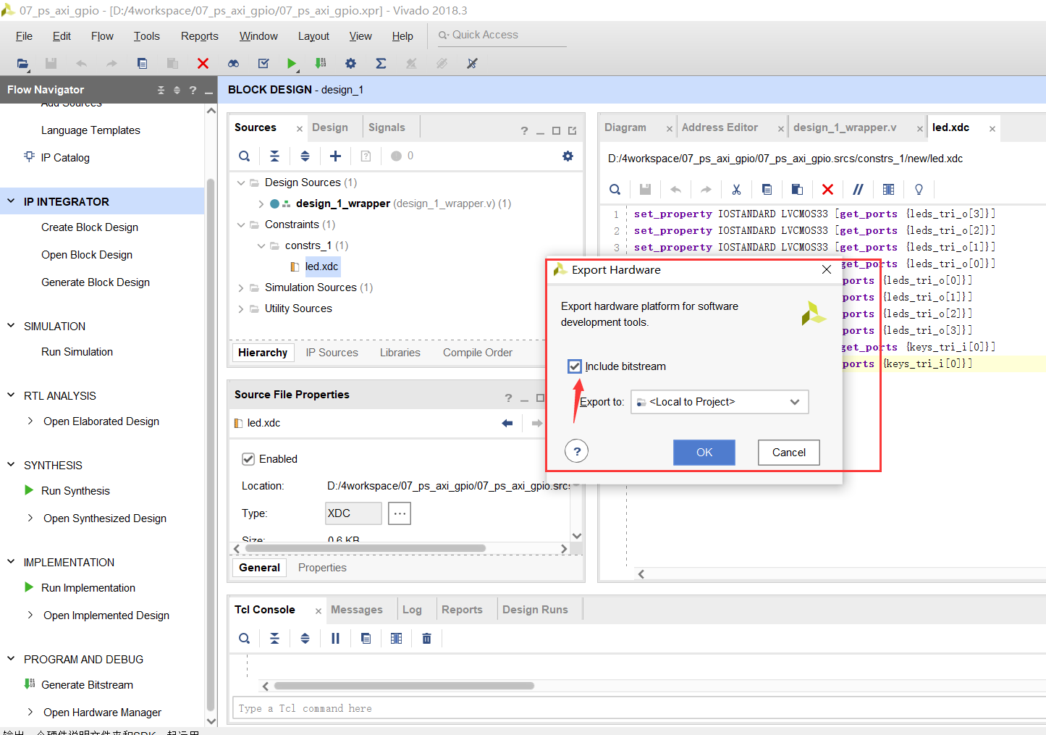Search in Tcl Console

point(245,638)
